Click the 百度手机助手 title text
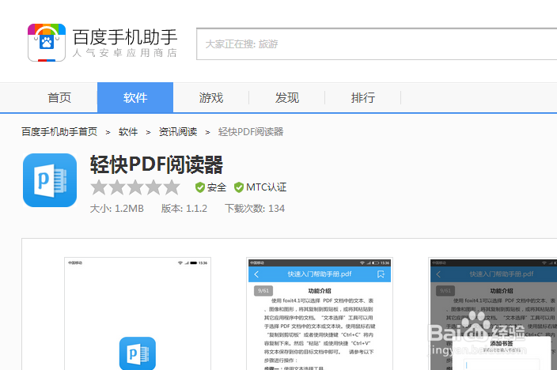557x370 pixels. pyautogui.click(x=125, y=37)
